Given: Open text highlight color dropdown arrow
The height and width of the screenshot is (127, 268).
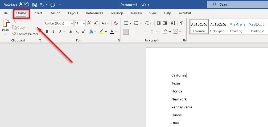Looking at the screenshot, I should click(x=106, y=32).
